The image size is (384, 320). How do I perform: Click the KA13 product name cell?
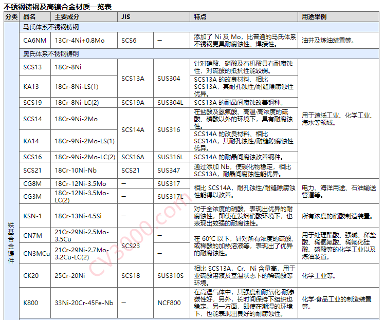click(31, 86)
